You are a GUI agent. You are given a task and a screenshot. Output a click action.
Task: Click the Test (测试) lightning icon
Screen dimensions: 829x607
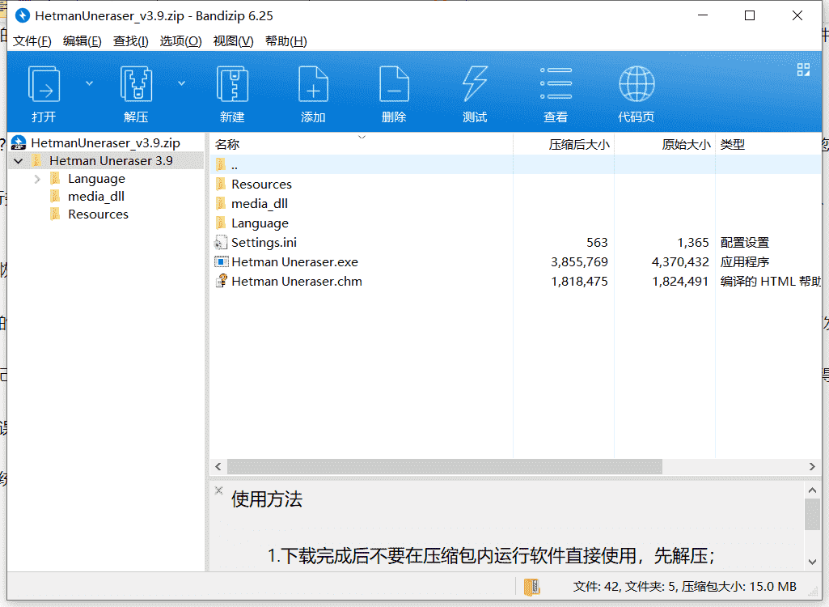coord(475,84)
